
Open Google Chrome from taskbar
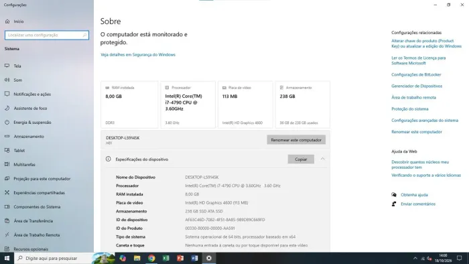tap(151, 258)
